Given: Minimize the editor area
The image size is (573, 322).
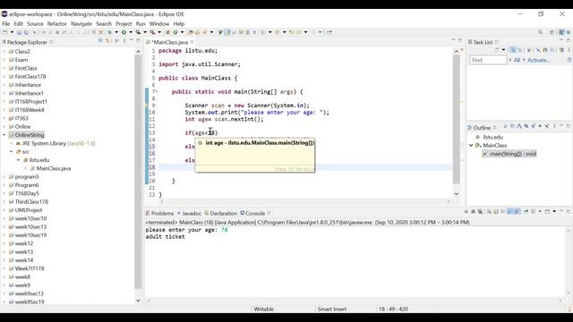Looking at the screenshot, I should pos(453,40).
